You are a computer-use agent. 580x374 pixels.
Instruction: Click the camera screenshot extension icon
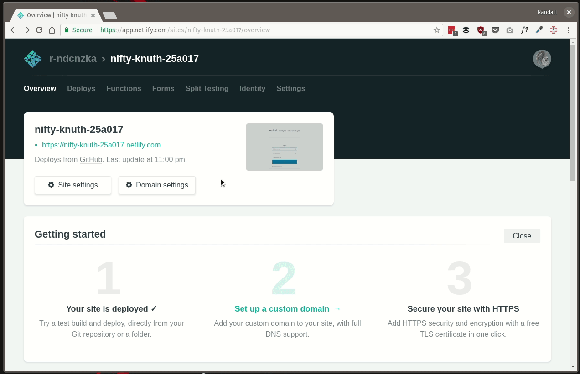(509, 30)
